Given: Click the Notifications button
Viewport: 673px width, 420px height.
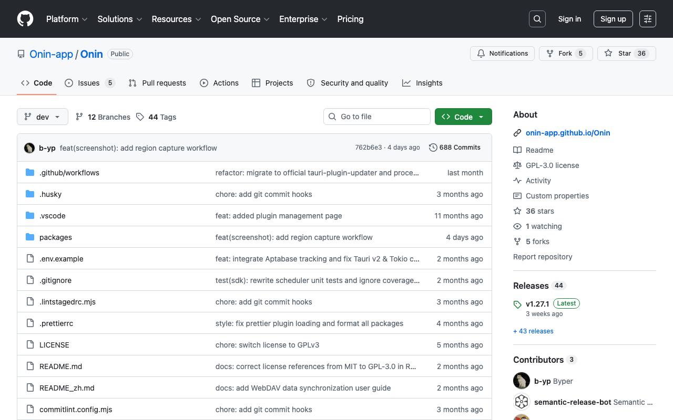Looking at the screenshot, I should coord(503,54).
